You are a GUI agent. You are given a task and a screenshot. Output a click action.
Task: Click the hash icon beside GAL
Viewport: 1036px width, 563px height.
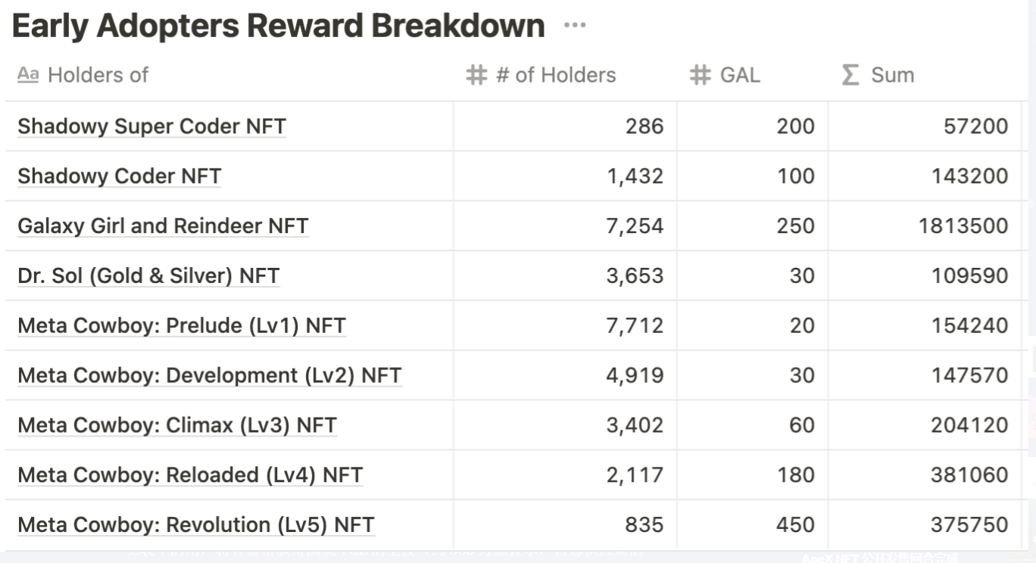[700, 75]
